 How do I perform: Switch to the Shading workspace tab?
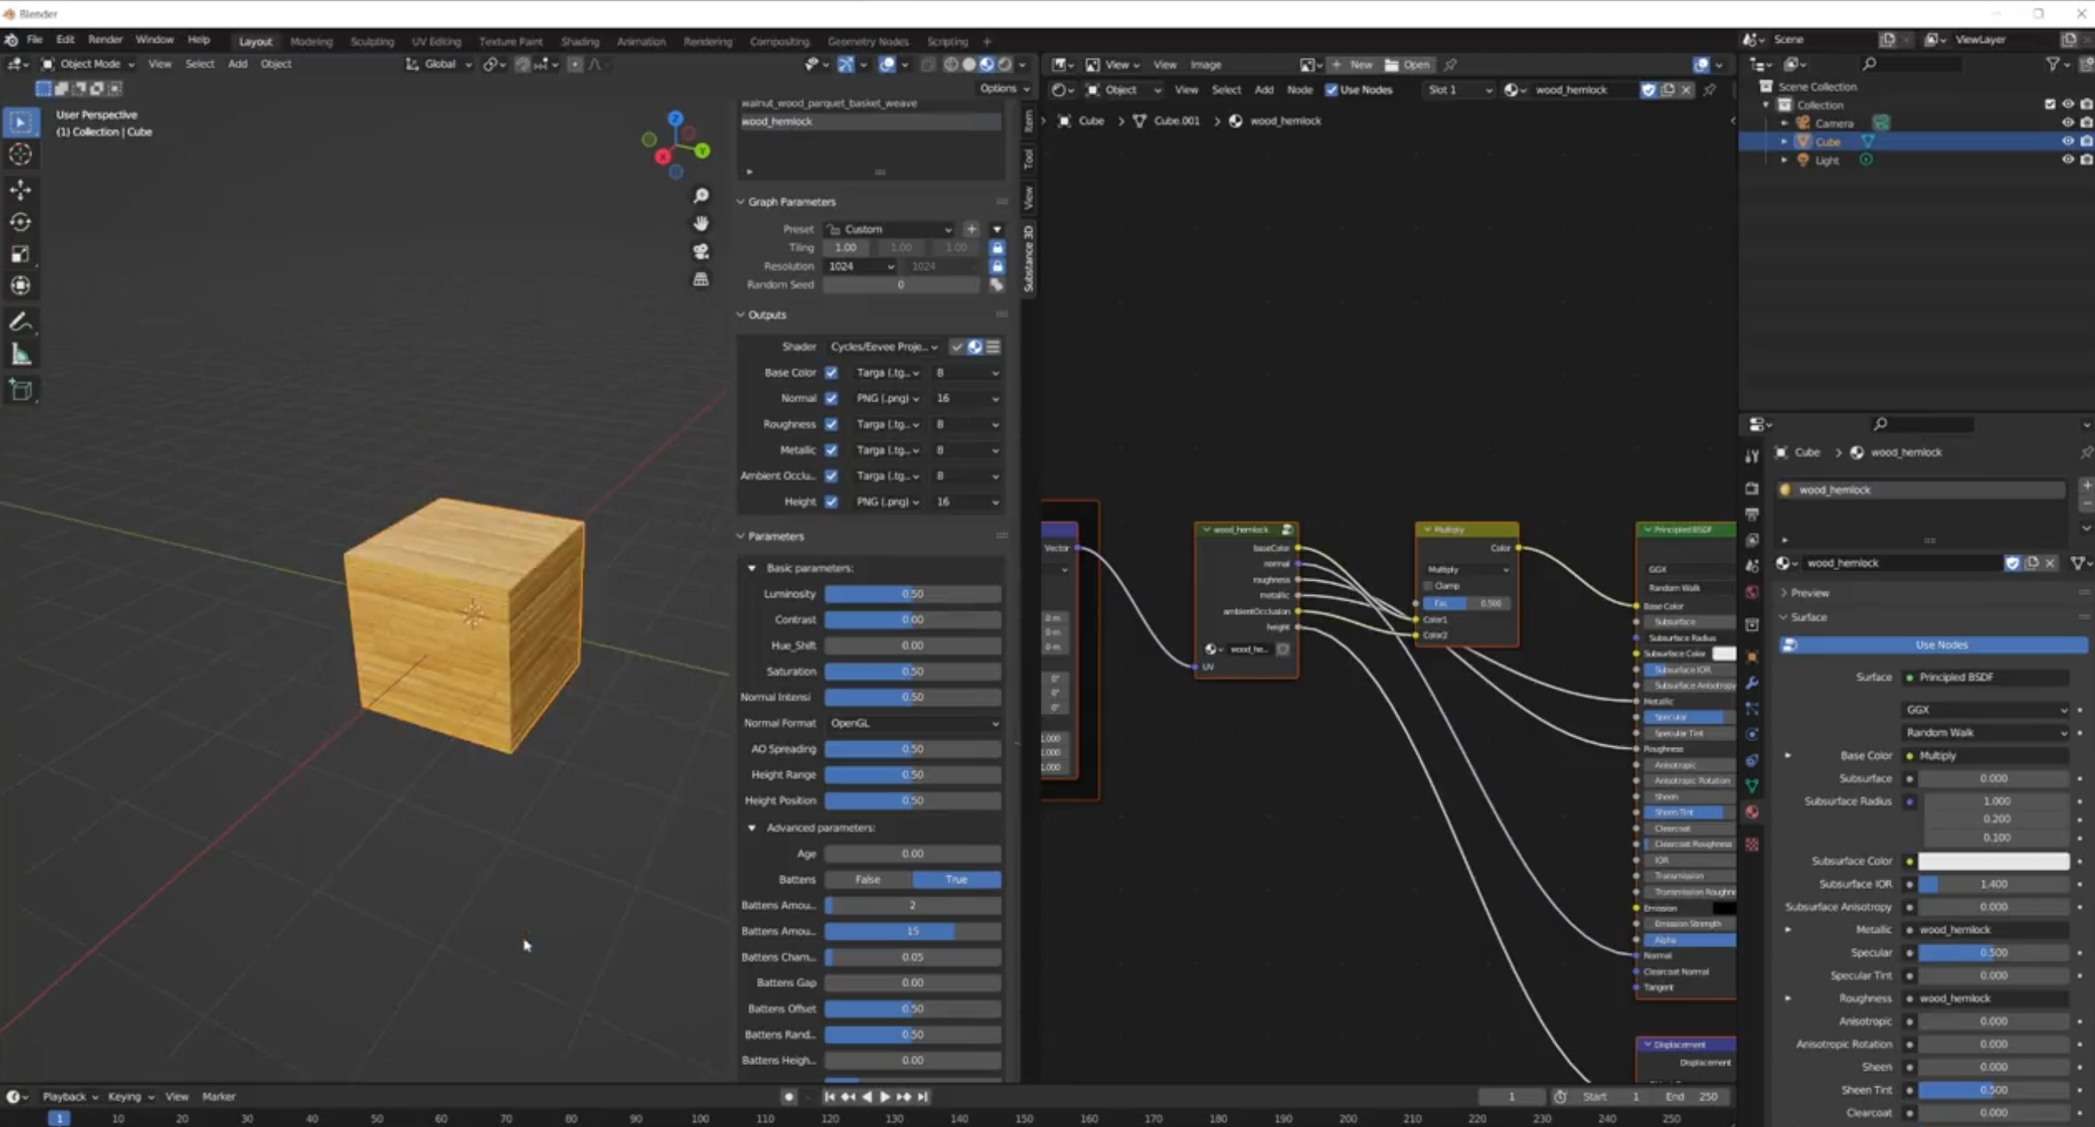pyautogui.click(x=579, y=40)
